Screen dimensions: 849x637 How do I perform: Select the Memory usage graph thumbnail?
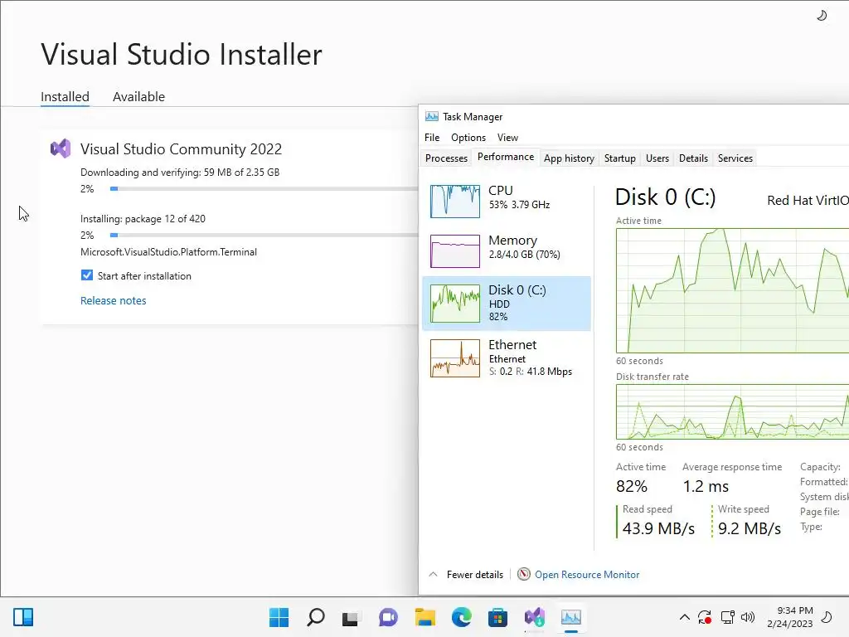click(x=455, y=250)
